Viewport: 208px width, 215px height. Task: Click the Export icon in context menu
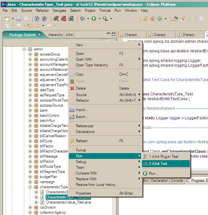[x=72, y=117]
